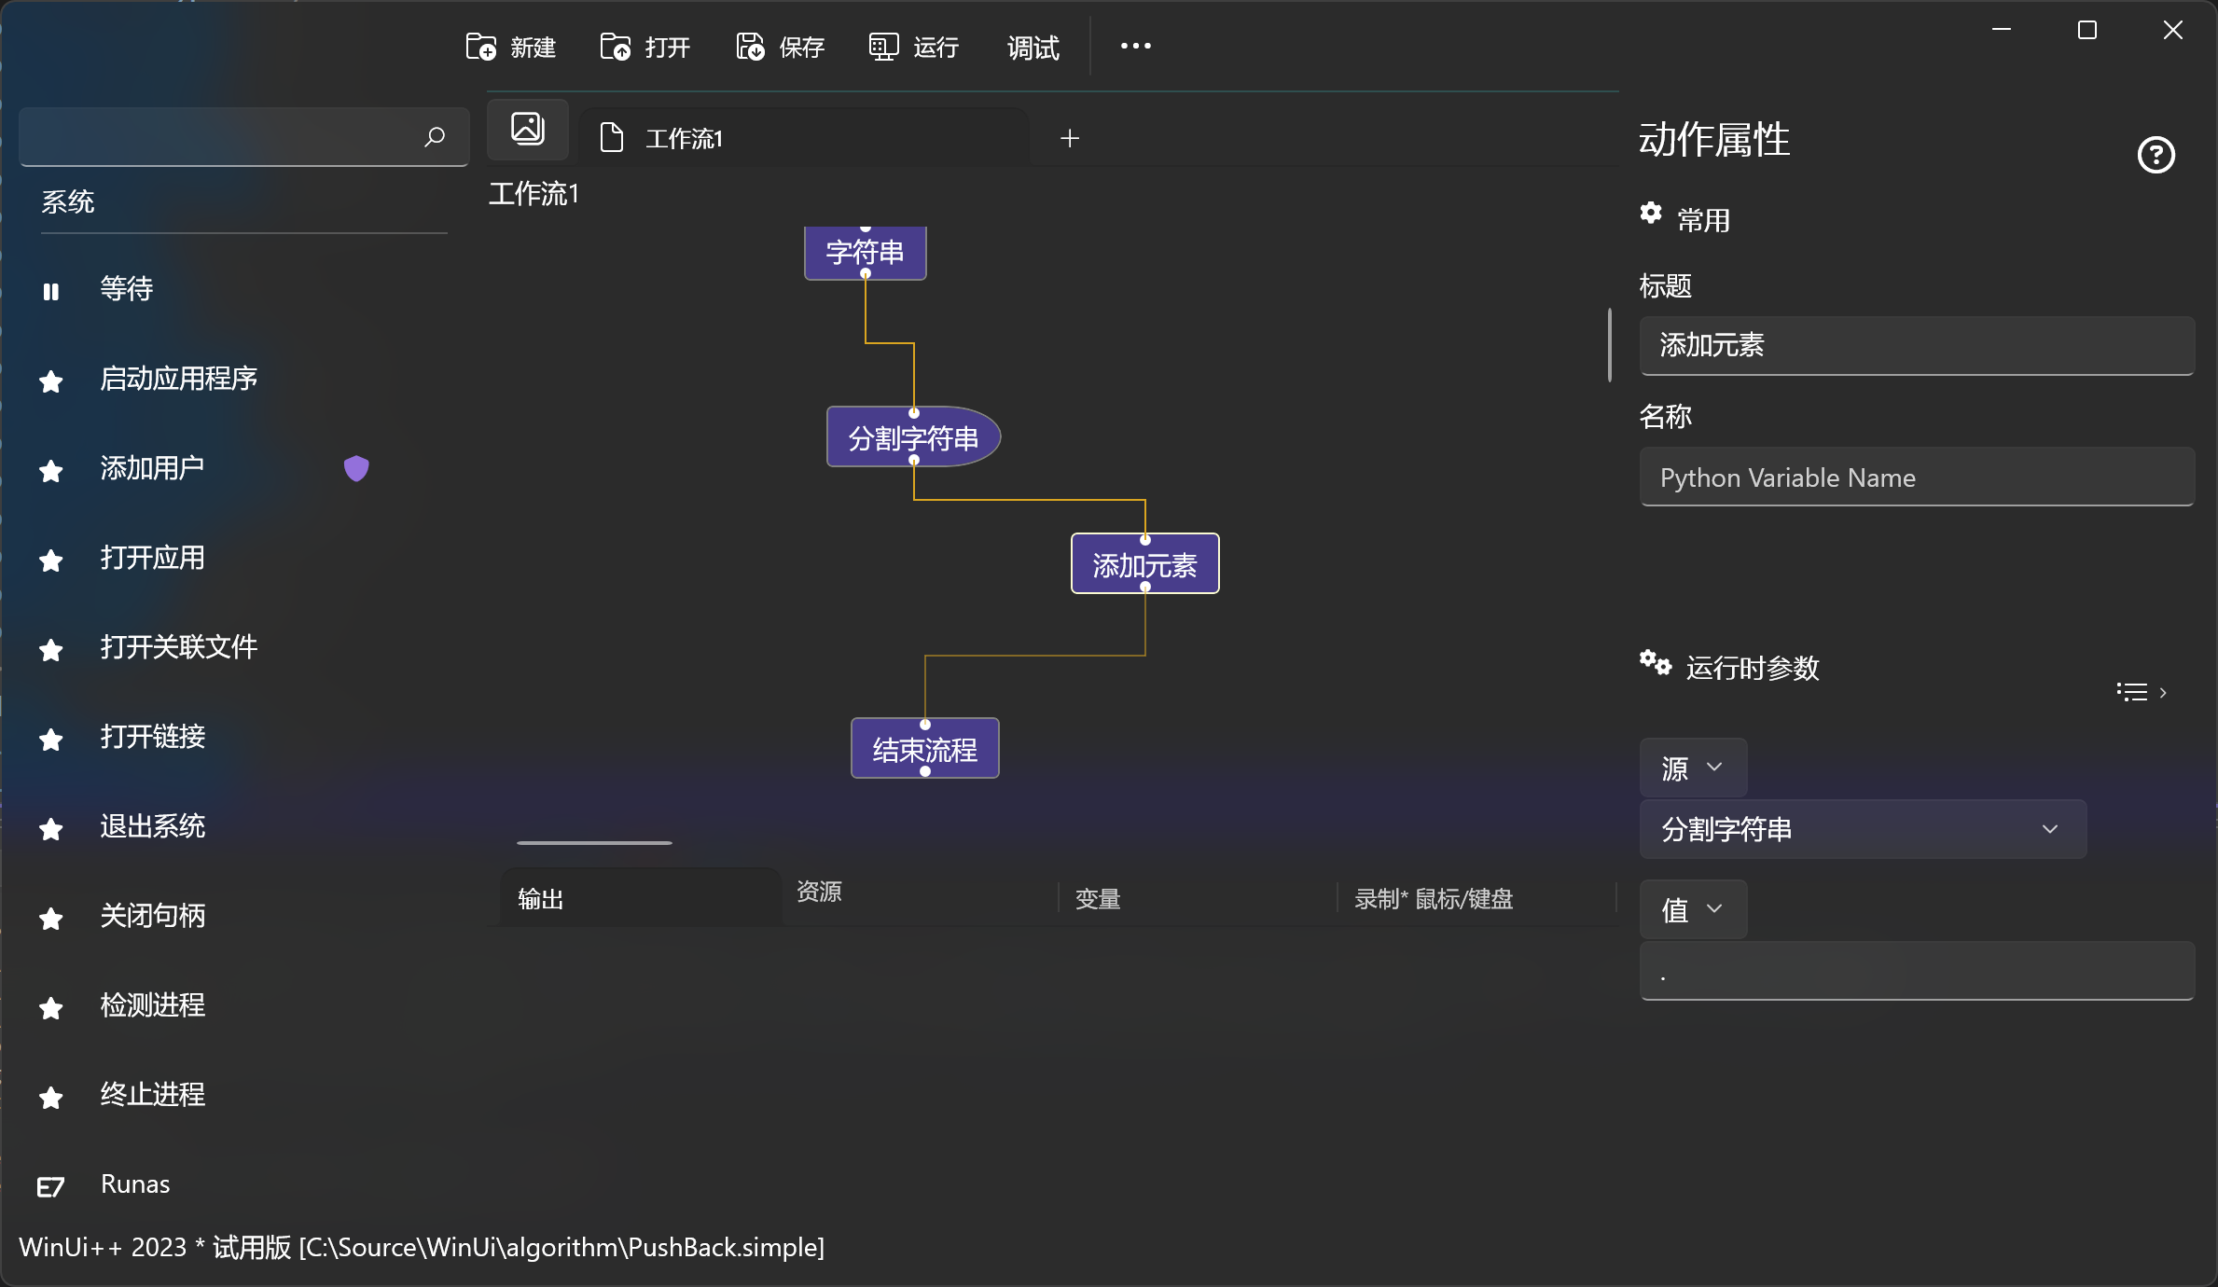Click the Save (保存) toolbar icon
Image resolution: width=2218 pixels, height=1287 pixels.
(x=750, y=47)
